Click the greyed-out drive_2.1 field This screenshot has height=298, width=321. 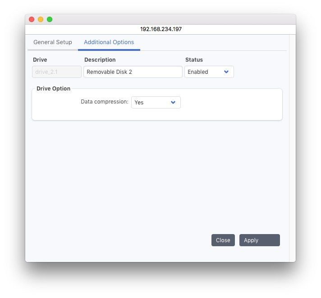point(57,72)
